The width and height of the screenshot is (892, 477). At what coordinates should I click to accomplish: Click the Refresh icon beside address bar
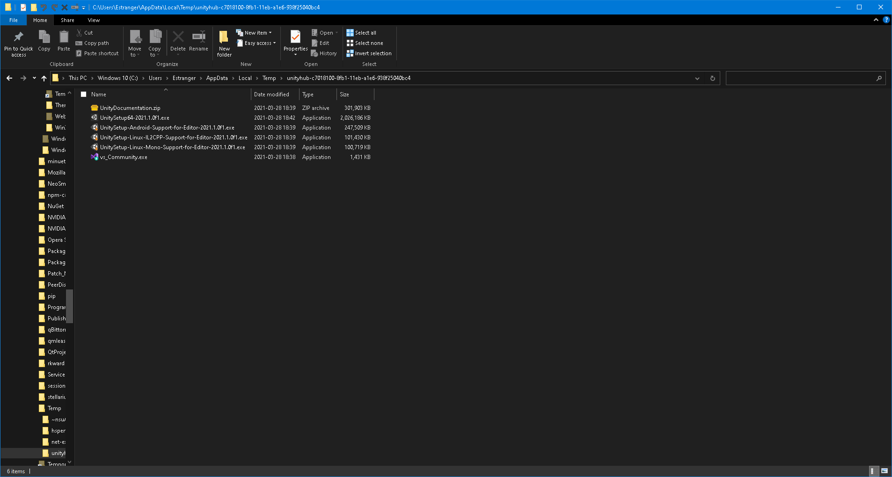pos(712,79)
